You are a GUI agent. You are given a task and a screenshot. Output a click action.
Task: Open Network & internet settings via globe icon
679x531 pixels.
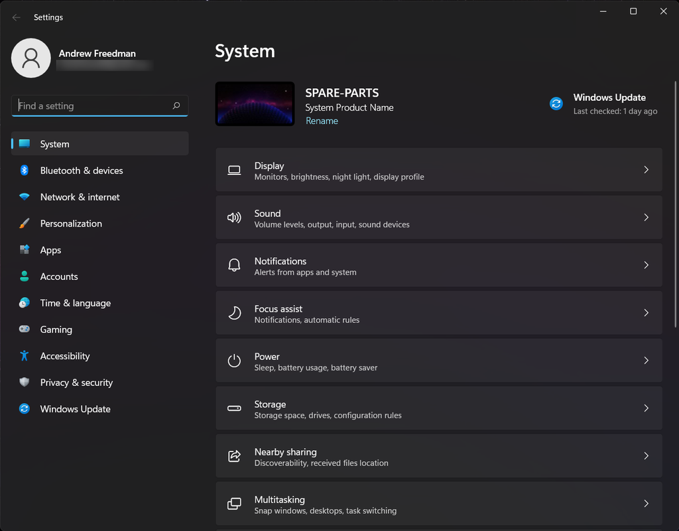[x=25, y=197]
